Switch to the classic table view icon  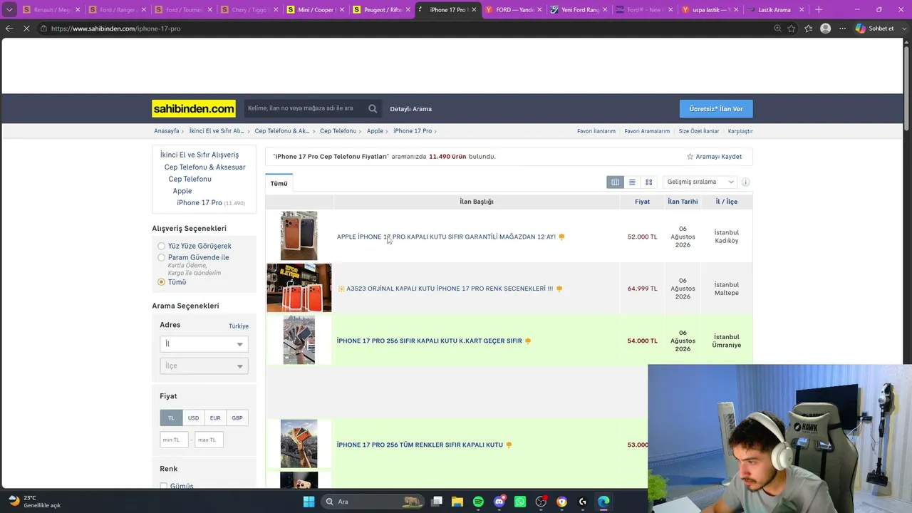click(615, 182)
